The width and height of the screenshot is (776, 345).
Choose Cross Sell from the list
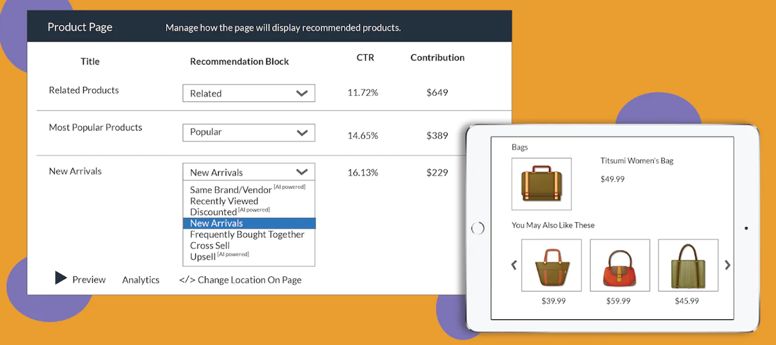click(210, 246)
